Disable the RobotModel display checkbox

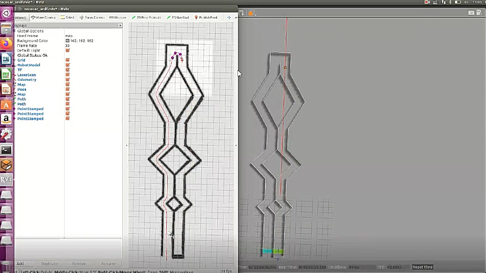click(67, 65)
